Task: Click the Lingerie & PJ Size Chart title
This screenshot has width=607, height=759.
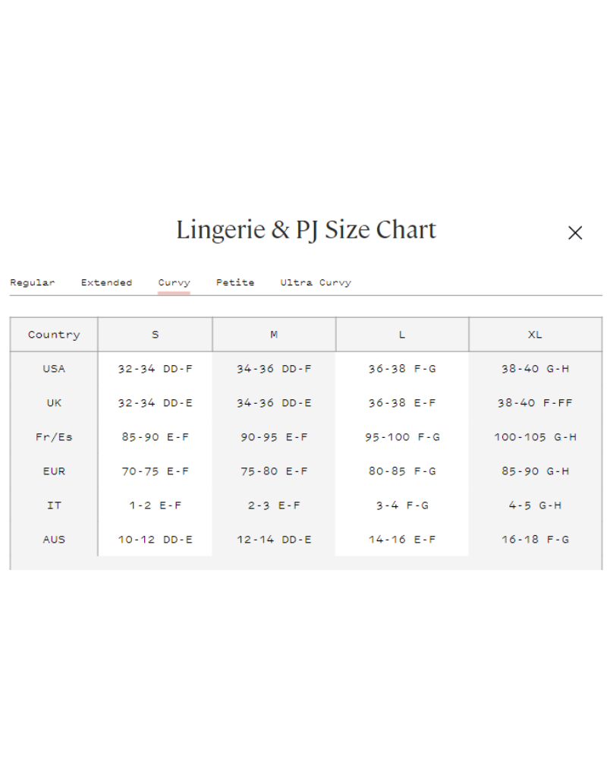Action: pyautogui.click(x=306, y=230)
